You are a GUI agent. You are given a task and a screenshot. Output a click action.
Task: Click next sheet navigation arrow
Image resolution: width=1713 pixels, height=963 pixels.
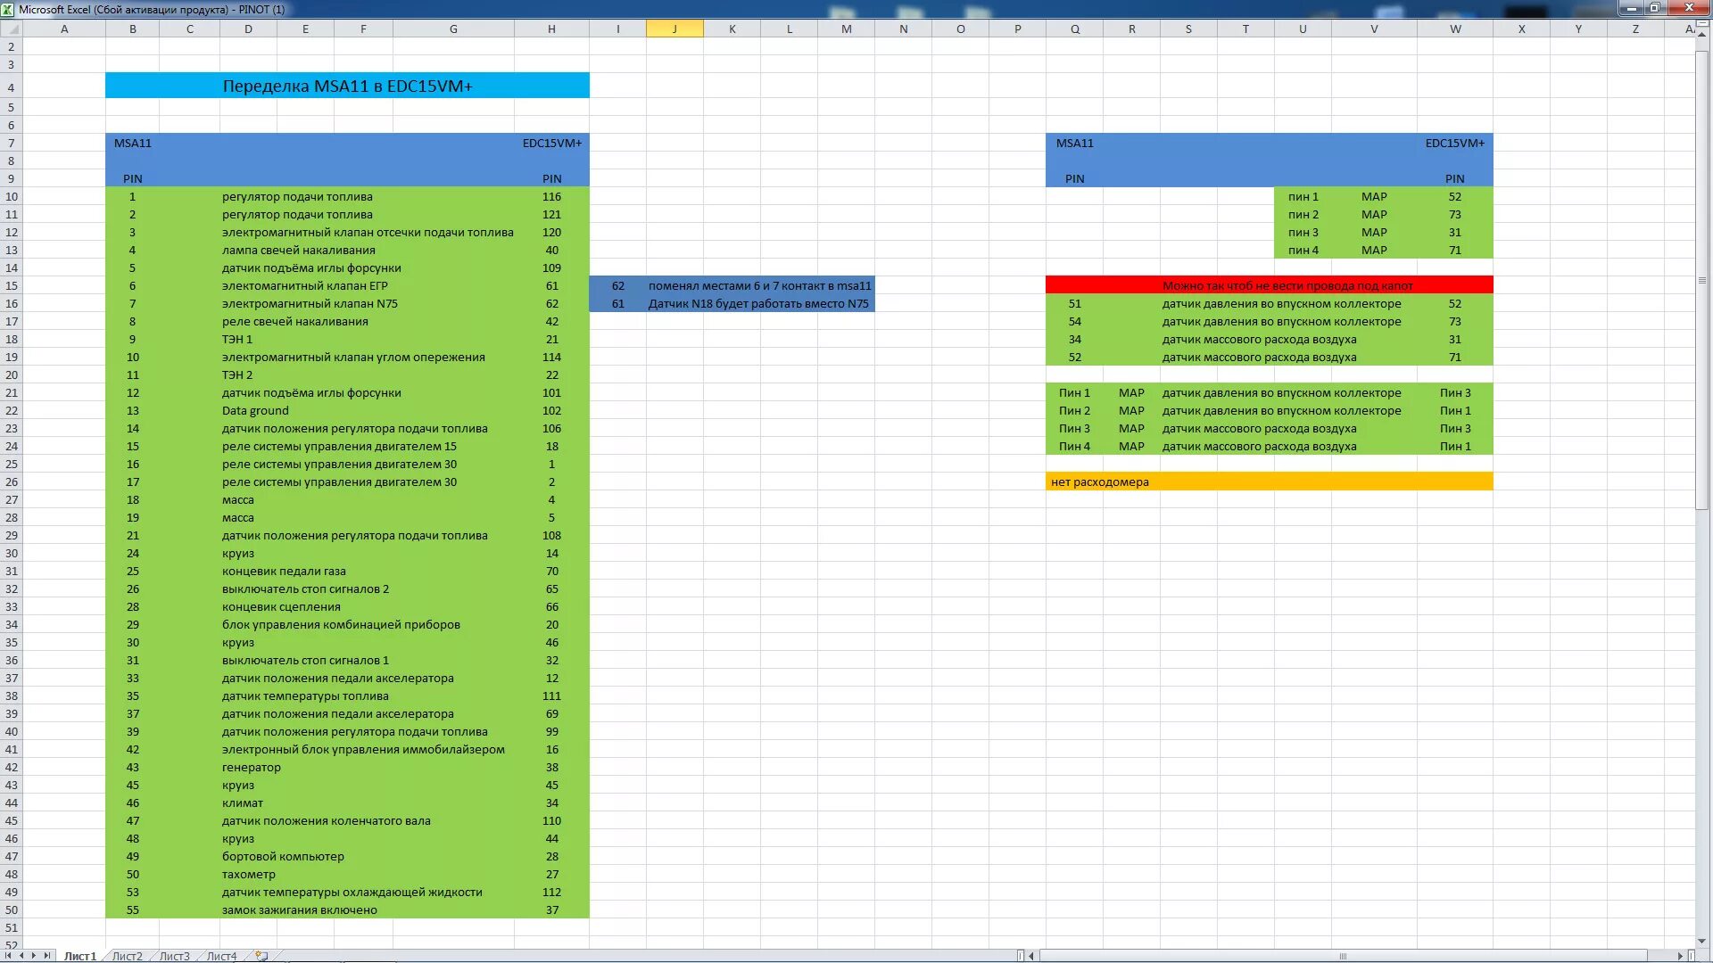(34, 955)
